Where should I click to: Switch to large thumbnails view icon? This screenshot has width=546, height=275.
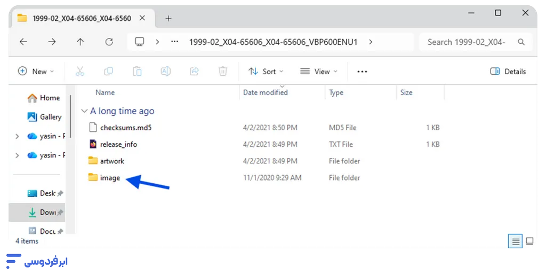click(x=529, y=241)
